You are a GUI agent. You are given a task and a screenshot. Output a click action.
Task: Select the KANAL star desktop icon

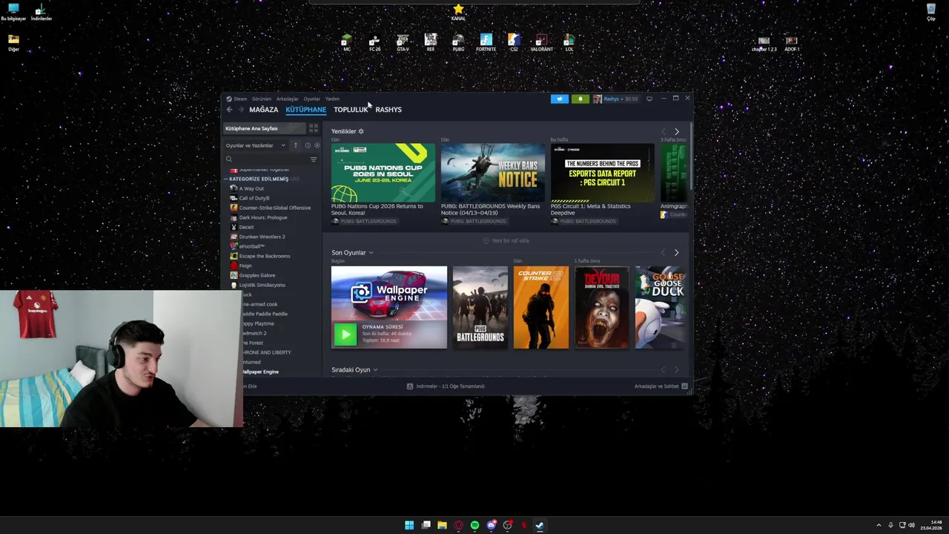(458, 12)
